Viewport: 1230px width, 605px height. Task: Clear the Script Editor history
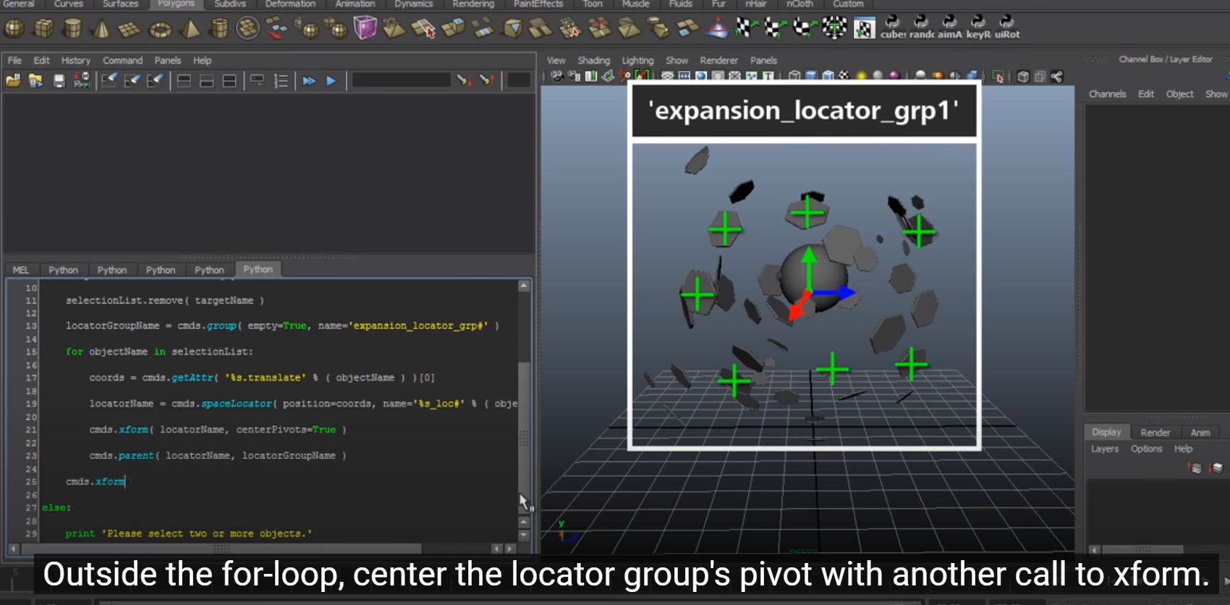point(109,80)
